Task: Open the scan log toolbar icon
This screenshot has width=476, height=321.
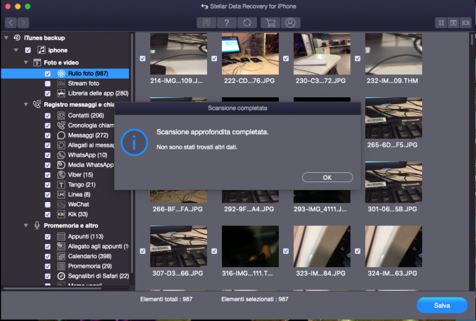Action: point(206,23)
